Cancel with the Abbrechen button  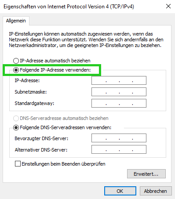point(156,191)
